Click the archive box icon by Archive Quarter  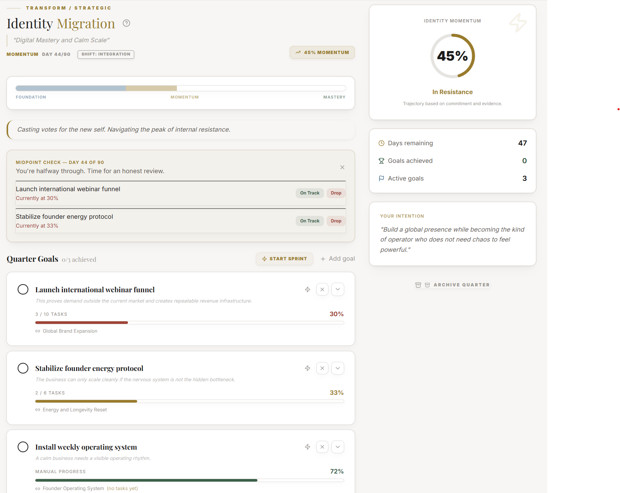[x=418, y=285]
